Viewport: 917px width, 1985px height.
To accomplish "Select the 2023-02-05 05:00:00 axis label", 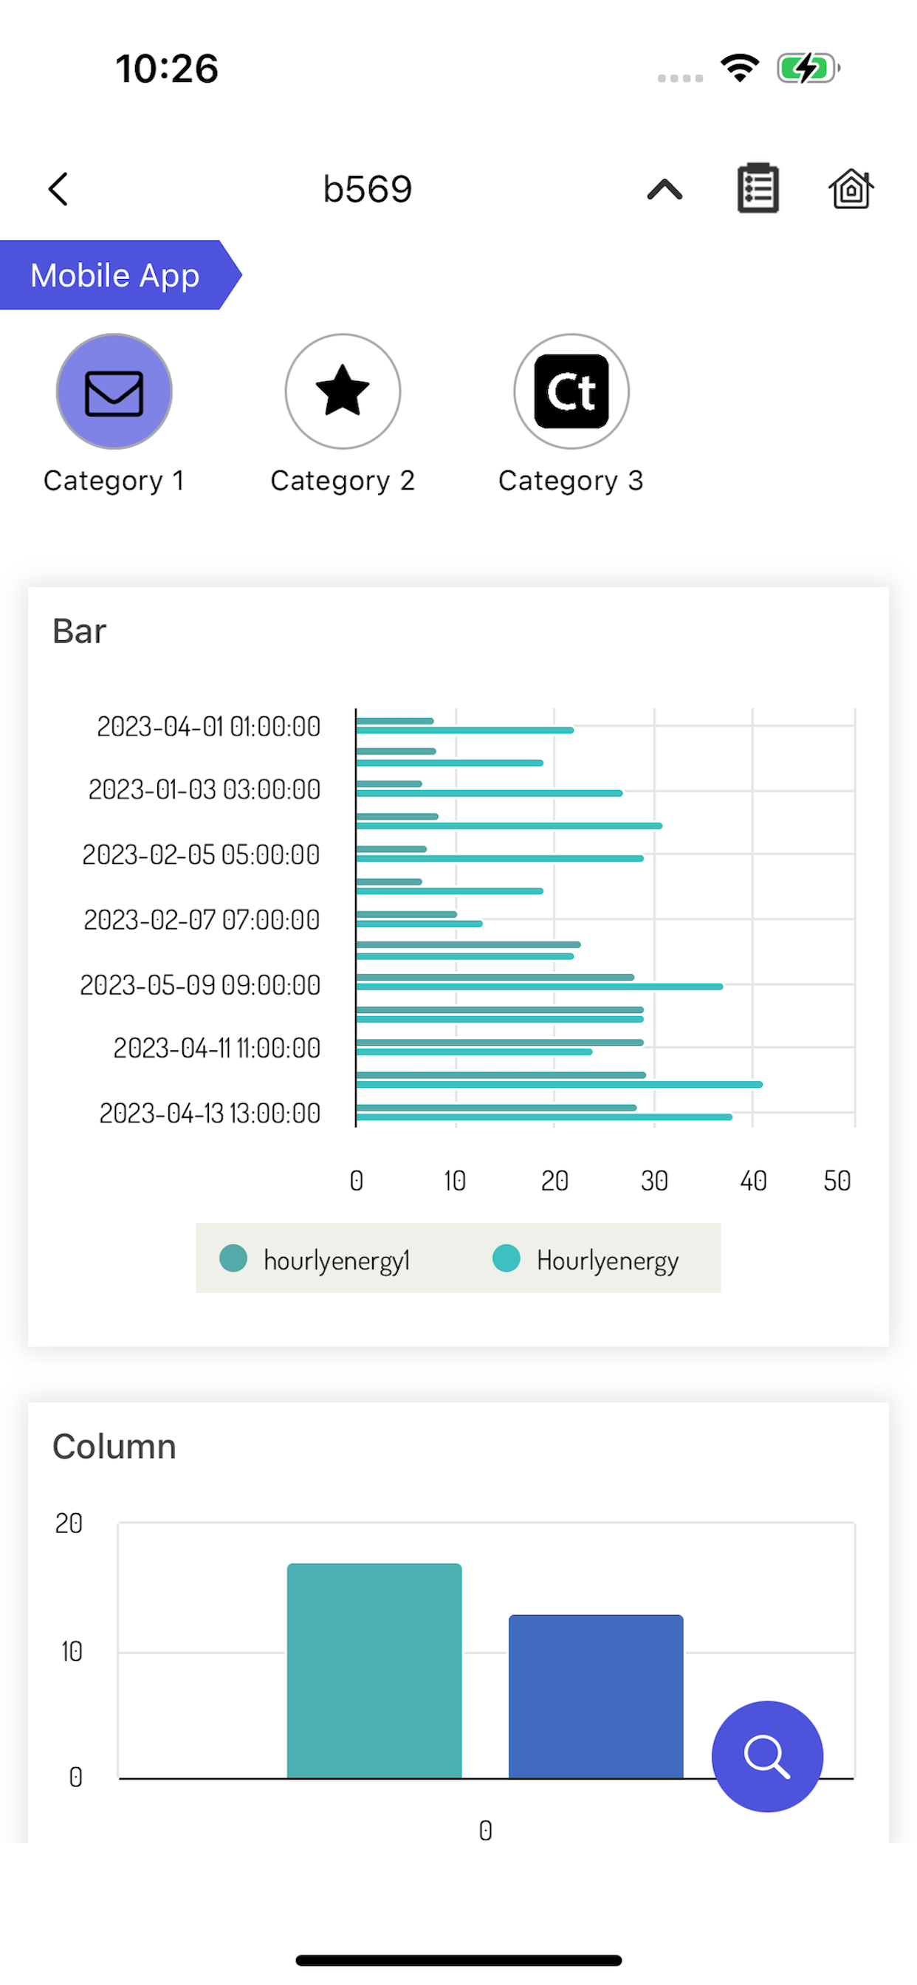I will tap(201, 854).
